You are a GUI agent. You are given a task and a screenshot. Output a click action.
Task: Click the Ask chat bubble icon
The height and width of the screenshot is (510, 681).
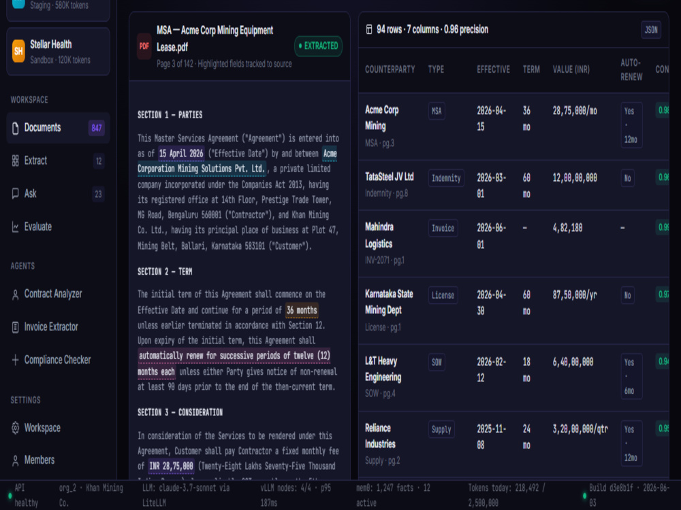[x=15, y=194]
